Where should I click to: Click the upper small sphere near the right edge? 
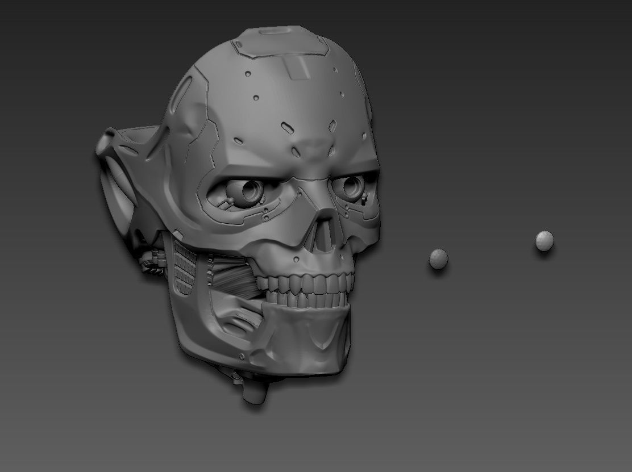544,241
